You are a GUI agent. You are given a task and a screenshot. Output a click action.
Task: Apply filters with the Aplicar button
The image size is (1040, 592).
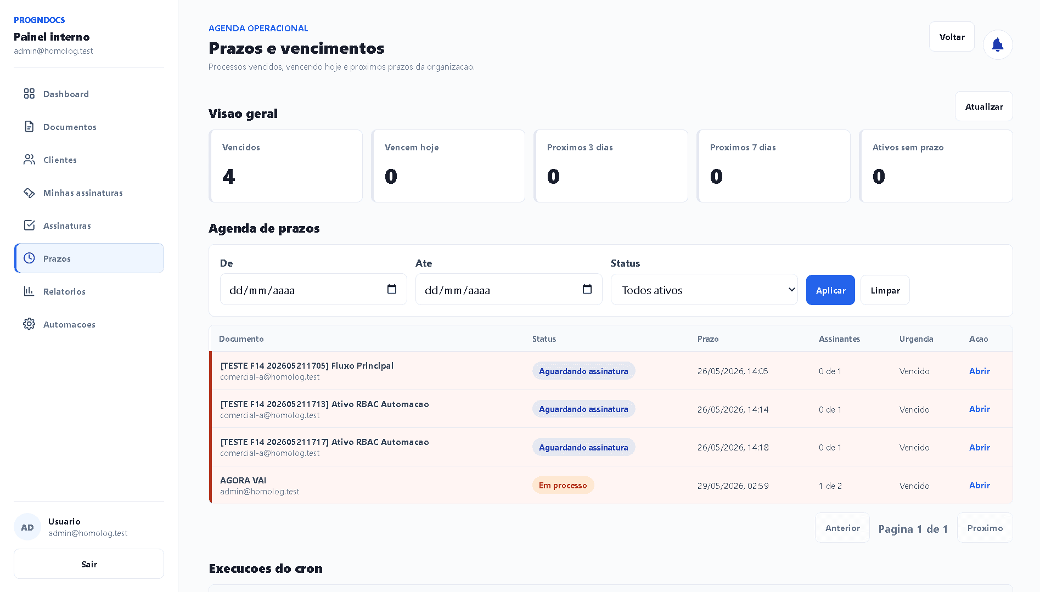tap(830, 290)
